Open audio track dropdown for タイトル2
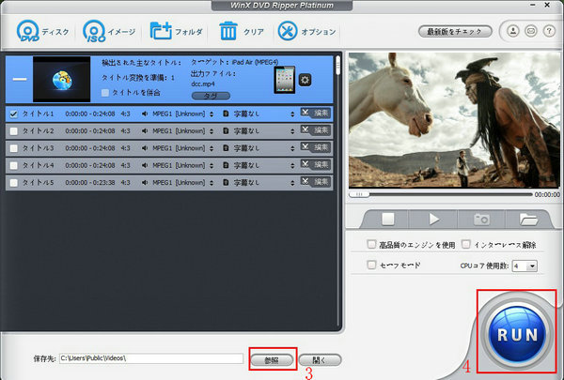564x380 pixels. [211, 131]
